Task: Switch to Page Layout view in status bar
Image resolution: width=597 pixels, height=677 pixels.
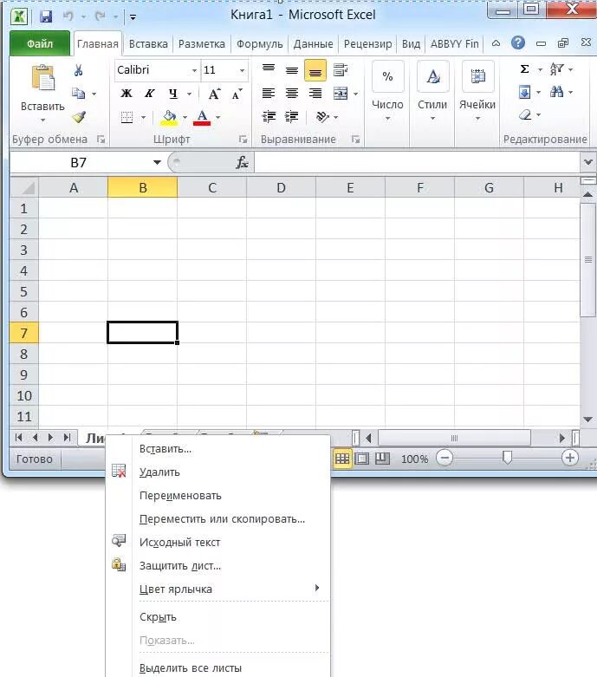Action: 361,459
